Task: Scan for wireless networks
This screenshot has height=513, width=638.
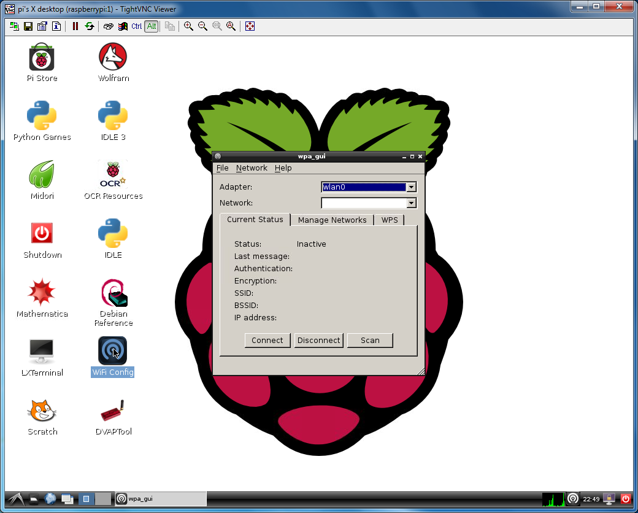Action: 370,341
